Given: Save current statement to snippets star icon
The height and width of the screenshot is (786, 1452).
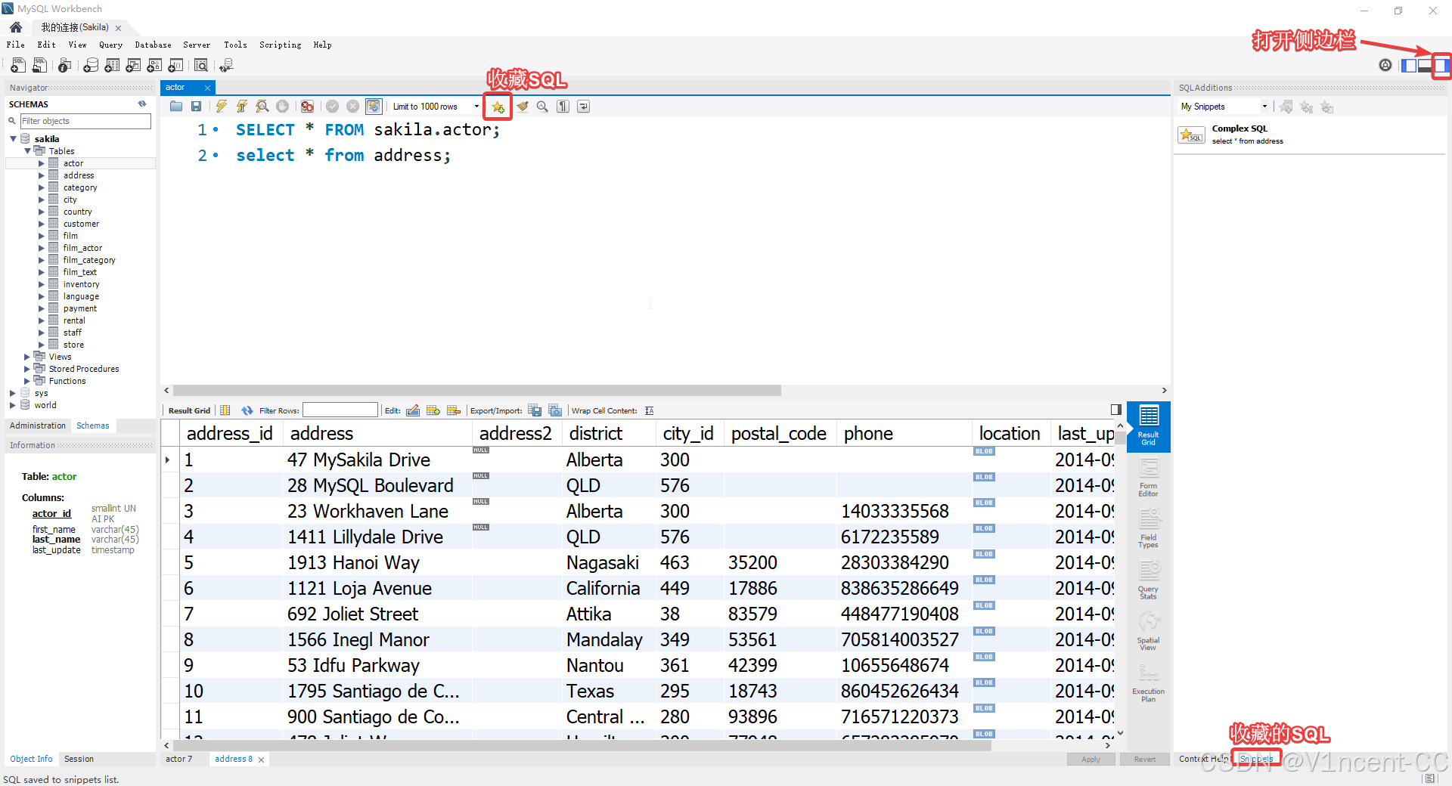Looking at the screenshot, I should (x=498, y=107).
